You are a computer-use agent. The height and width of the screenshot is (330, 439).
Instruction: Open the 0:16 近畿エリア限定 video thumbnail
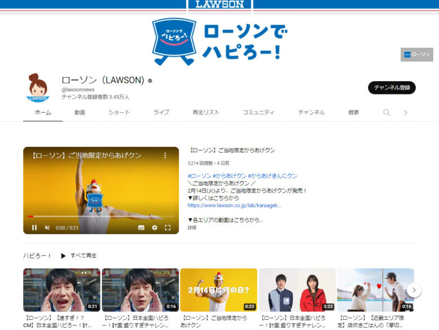click(376, 290)
